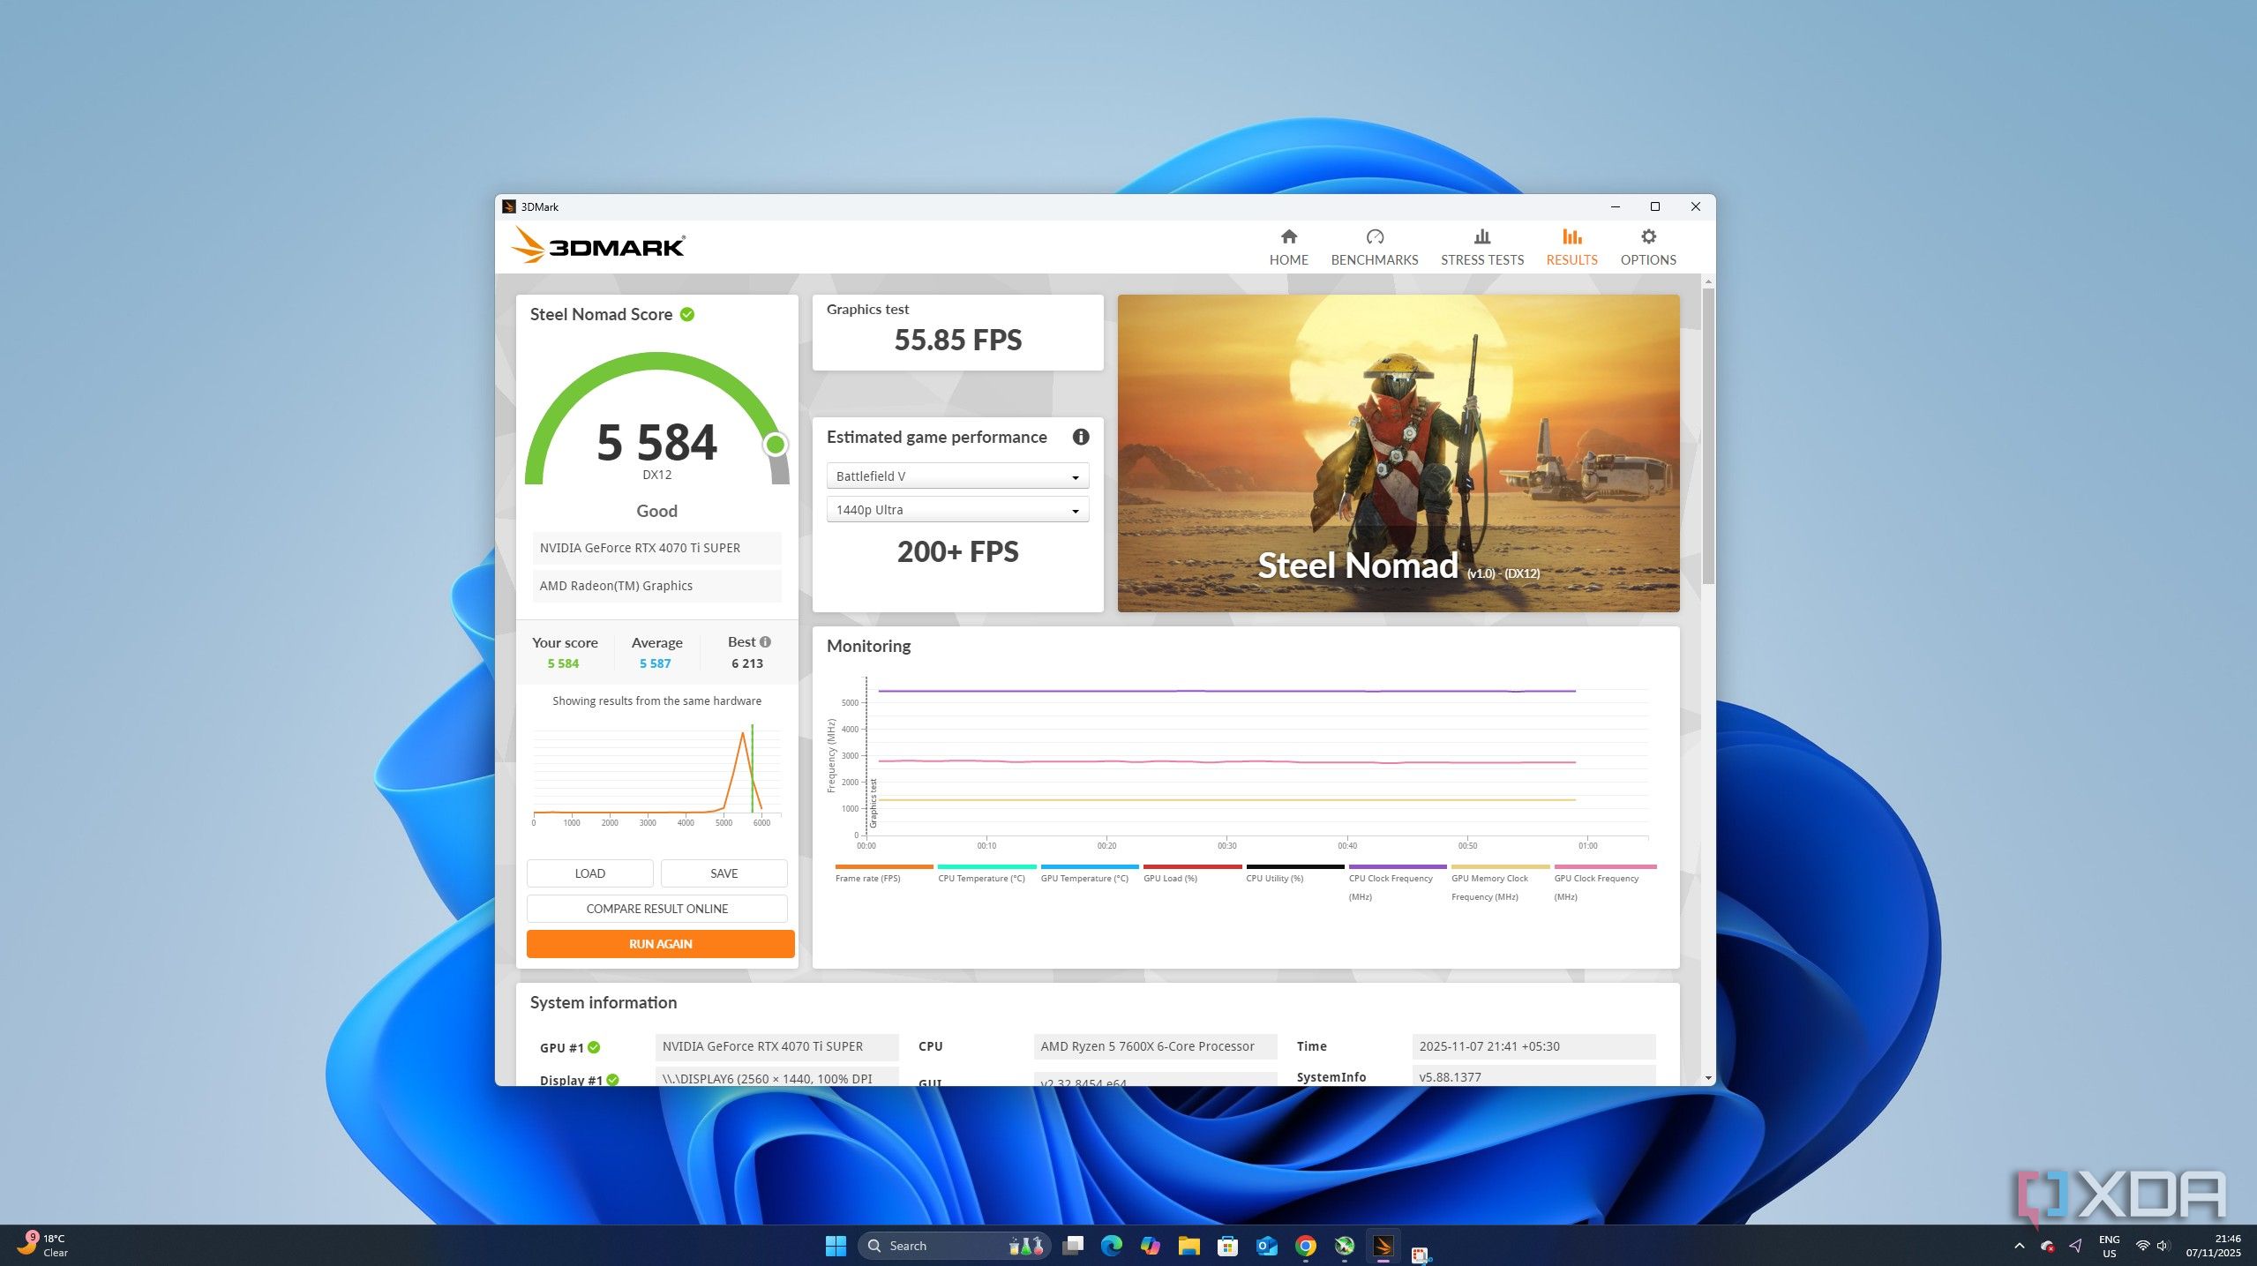The width and height of the screenshot is (2257, 1266).
Task: Open the BENCHMARKS tab
Action: tap(1374, 247)
